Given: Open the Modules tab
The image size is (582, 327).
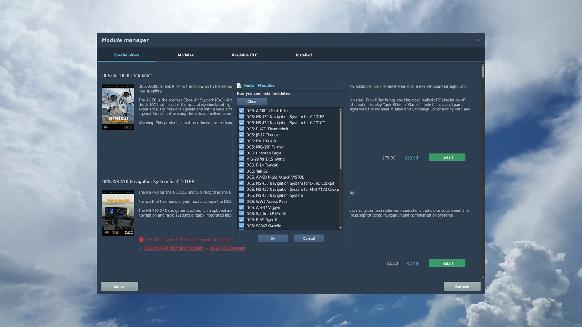Looking at the screenshot, I should (x=186, y=55).
